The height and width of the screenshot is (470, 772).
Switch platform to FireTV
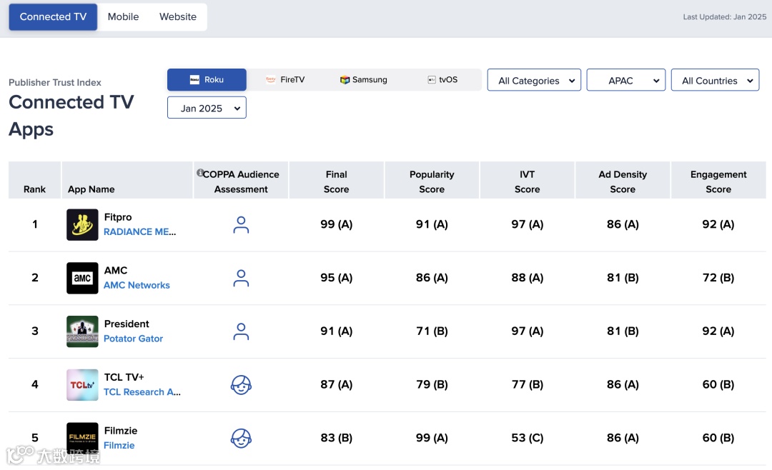(285, 80)
